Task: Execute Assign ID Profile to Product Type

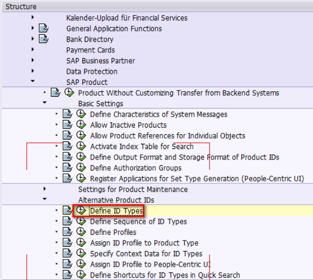Action: pos(81,242)
